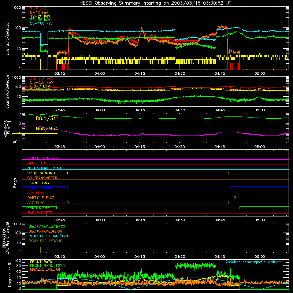
Task: Select the BAD_PACKETS flag label
Action: click(x=40, y=212)
